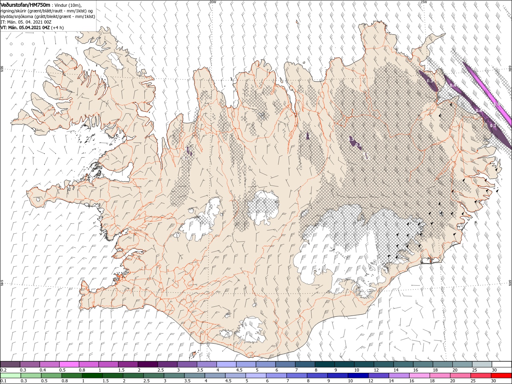Click the light pink 16 swatch in lower scale
This screenshot has height=384, width=512.
(x=420, y=376)
